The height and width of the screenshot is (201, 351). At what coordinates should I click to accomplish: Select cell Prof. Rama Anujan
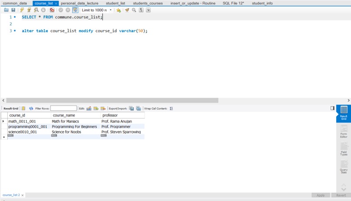coord(123,121)
